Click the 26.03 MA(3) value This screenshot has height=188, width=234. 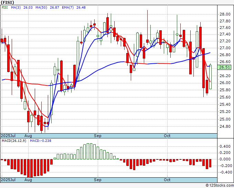click(x=28, y=8)
